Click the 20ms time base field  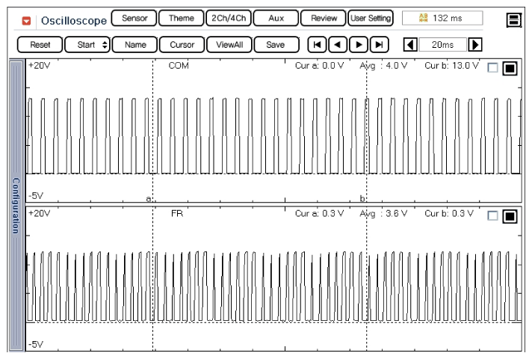[x=442, y=44]
